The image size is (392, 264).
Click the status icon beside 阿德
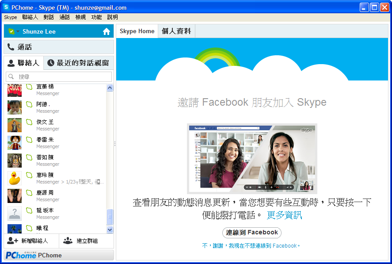(x=29, y=104)
